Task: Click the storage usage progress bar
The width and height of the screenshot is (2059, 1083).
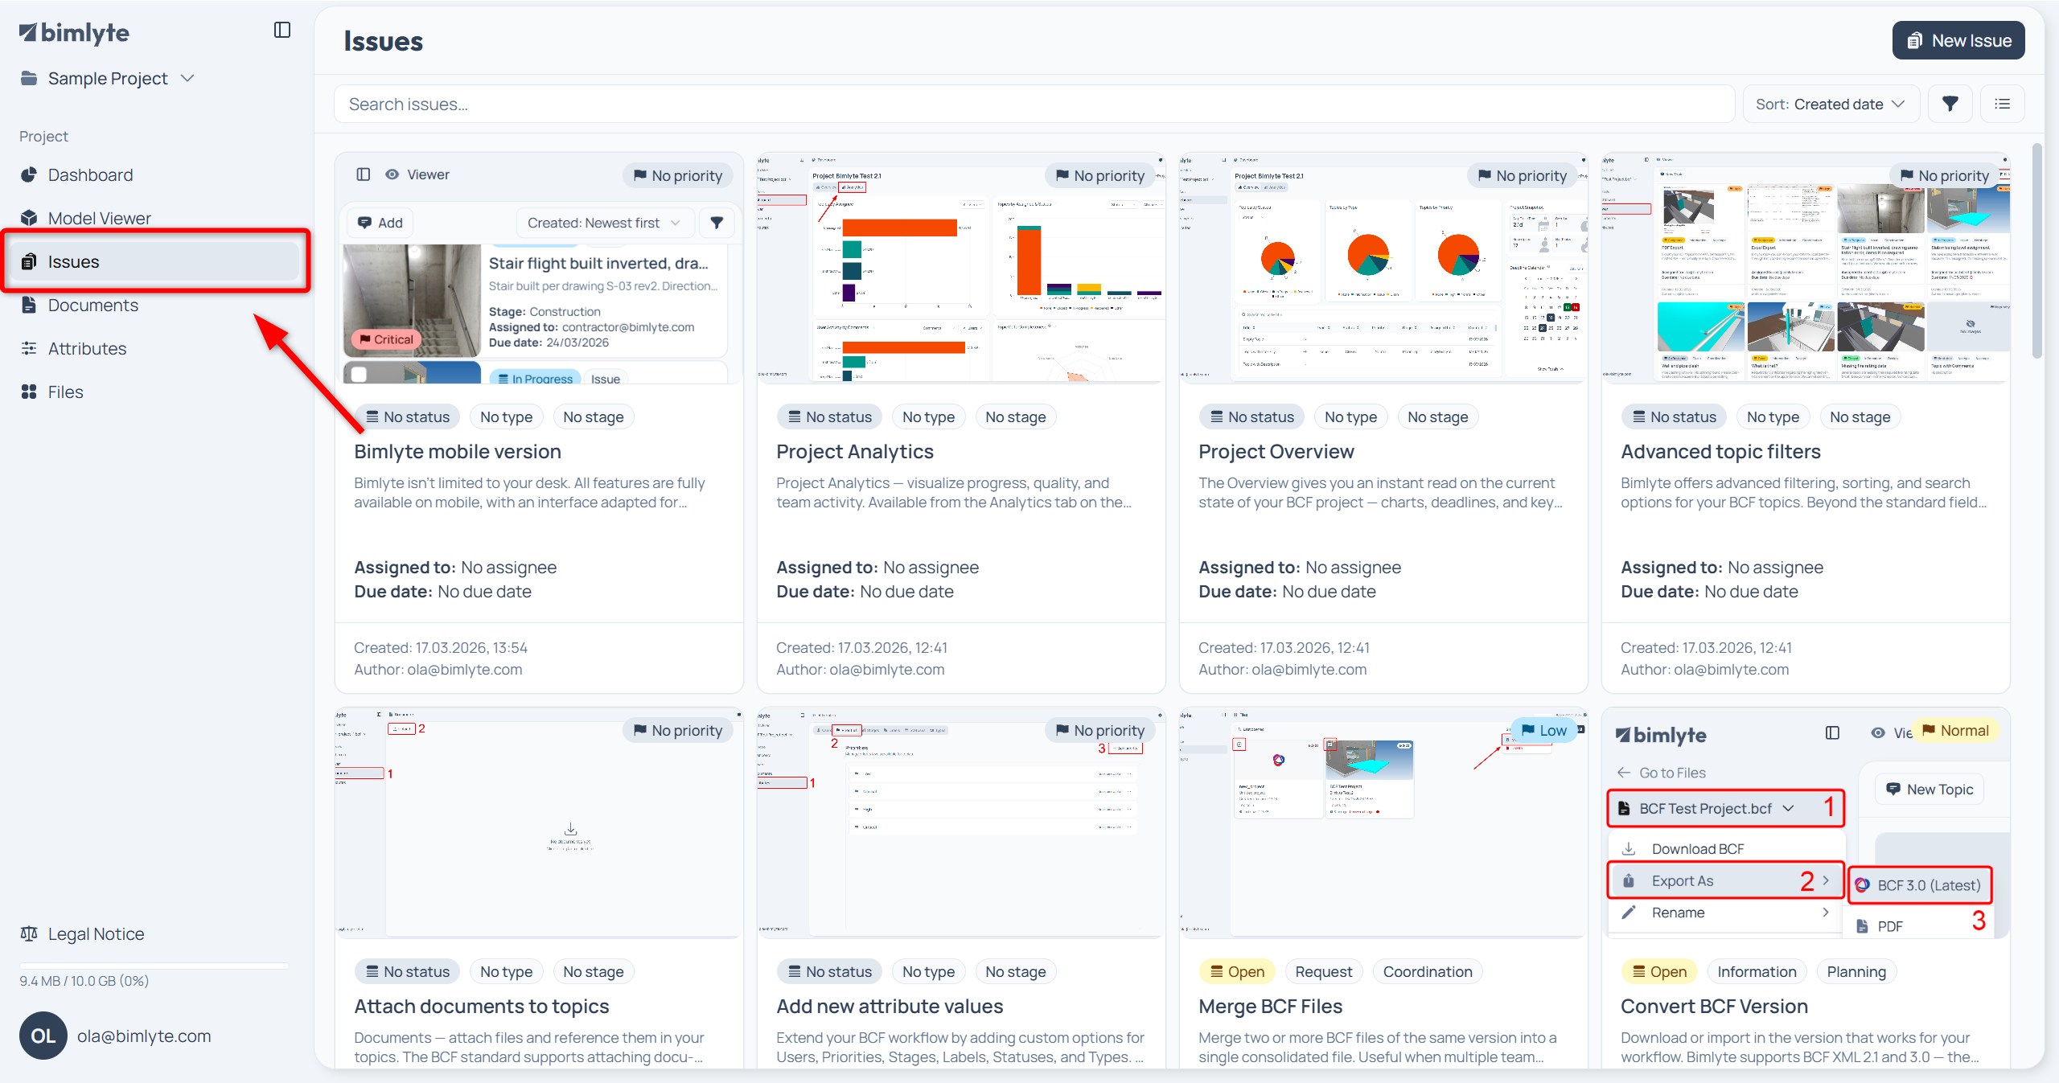Action: (x=154, y=965)
